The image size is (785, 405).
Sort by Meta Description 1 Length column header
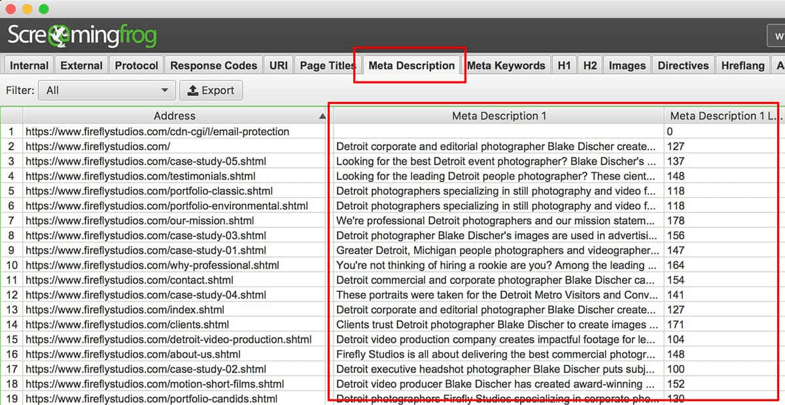click(724, 116)
